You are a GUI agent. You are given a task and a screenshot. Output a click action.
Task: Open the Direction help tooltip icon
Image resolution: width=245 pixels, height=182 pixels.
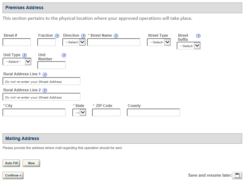(x=83, y=36)
